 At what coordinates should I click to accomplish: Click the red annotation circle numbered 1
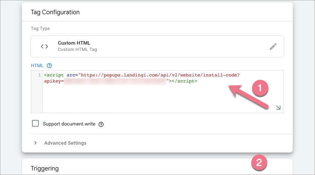(260, 87)
